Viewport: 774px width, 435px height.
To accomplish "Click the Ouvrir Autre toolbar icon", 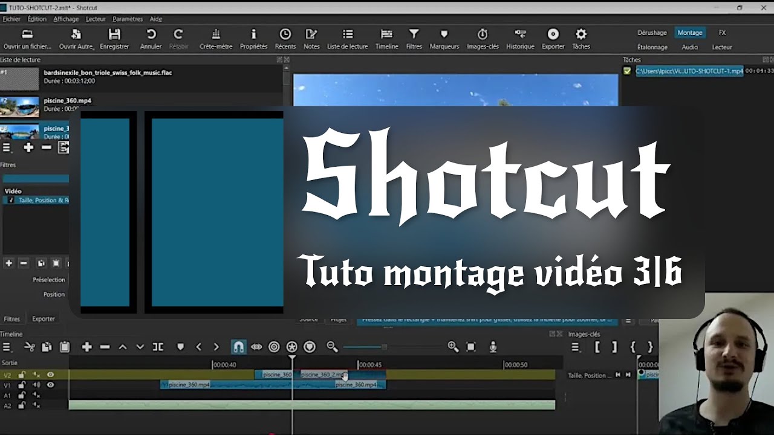I will (x=76, y=39).
